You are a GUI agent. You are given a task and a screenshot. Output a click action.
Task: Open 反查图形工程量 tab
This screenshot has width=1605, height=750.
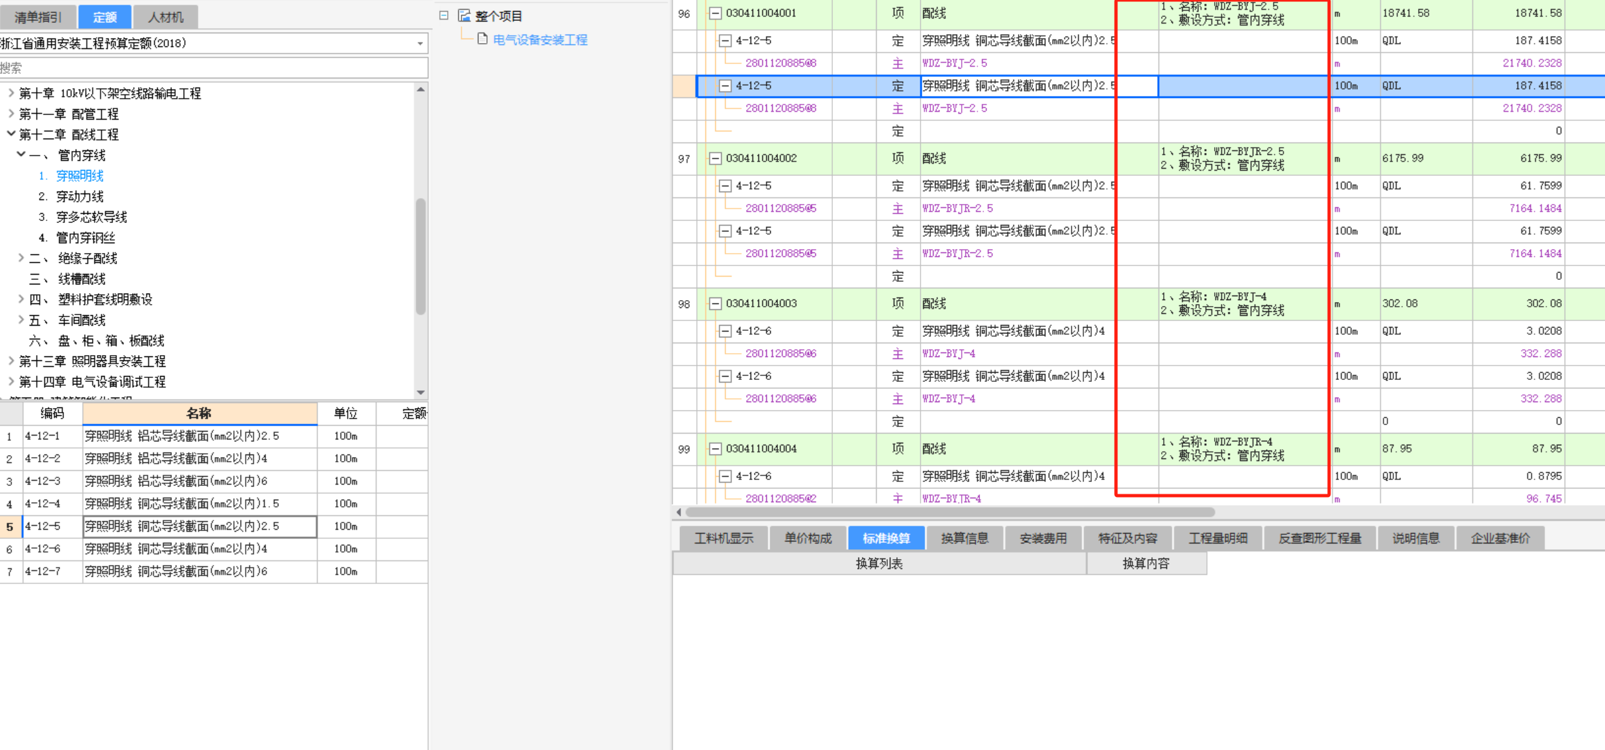[1320, 538]
